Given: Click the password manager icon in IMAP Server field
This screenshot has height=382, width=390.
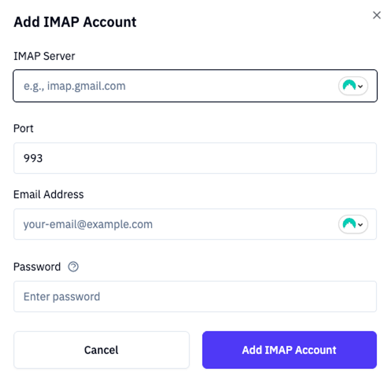Looking at the screenshot, I should click(x=349, y=86).
